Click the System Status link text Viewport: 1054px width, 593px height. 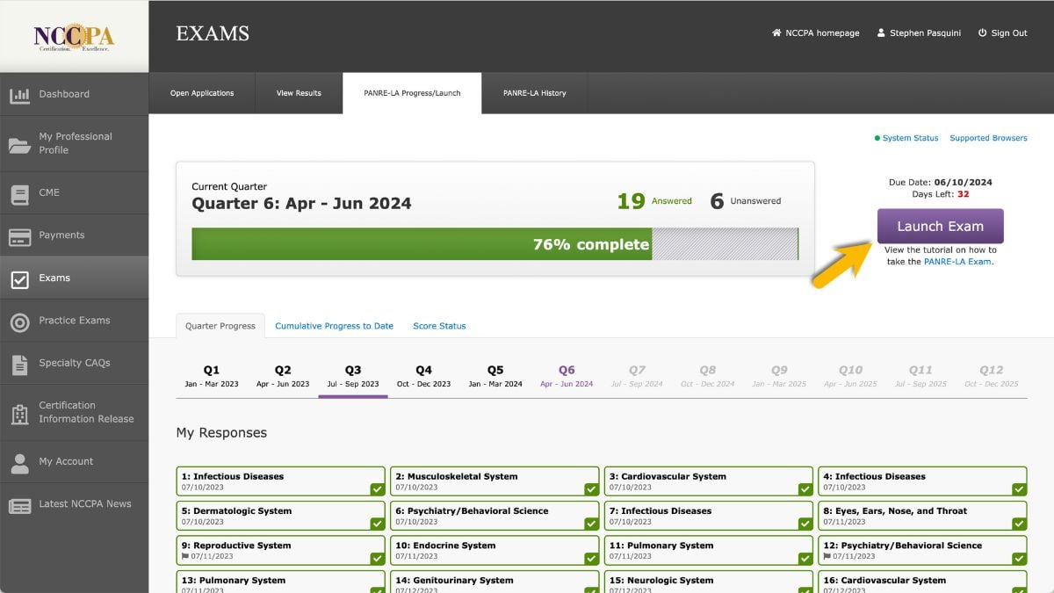(911, 138)
